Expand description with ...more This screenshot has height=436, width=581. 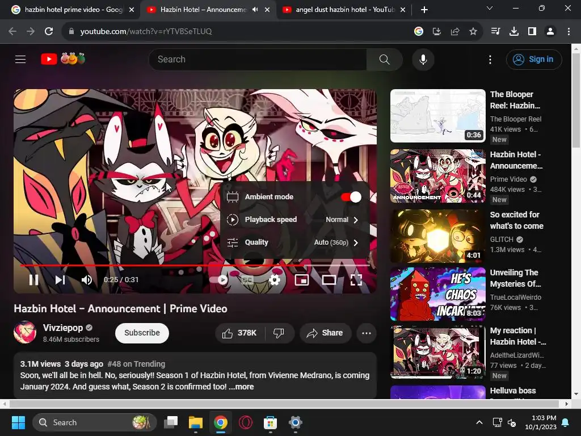point(242,387)
